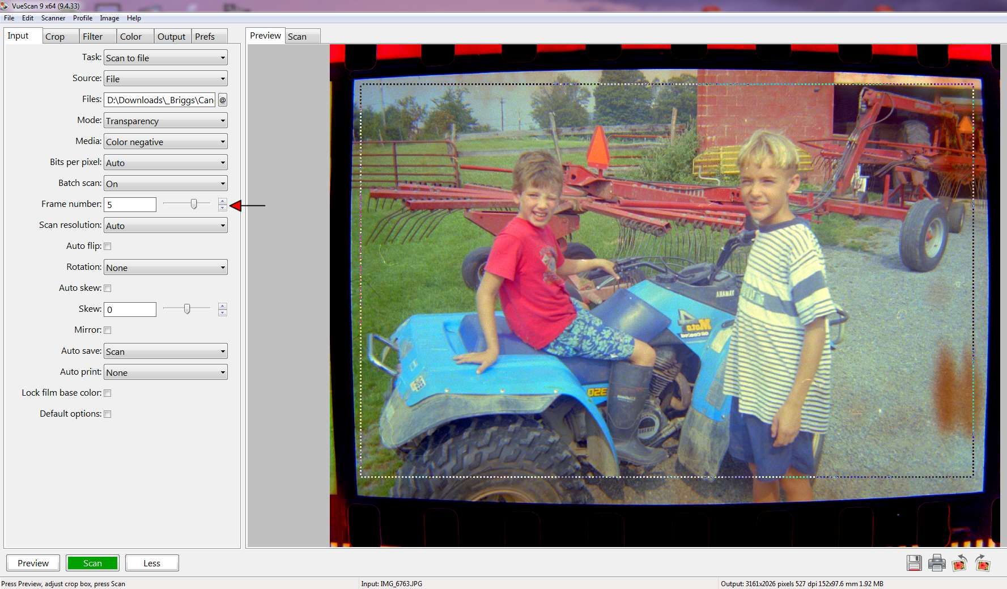
Task: Switch to the Scan tab in preview area
Action: pos(298,36)
